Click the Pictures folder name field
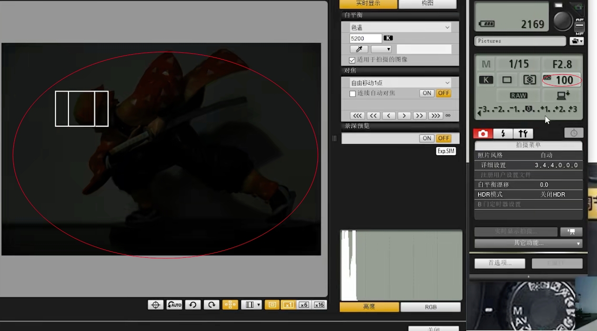 pos(520,41)
